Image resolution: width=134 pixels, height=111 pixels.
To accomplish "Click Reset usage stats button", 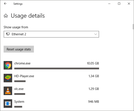I will [x=19, y=49].
